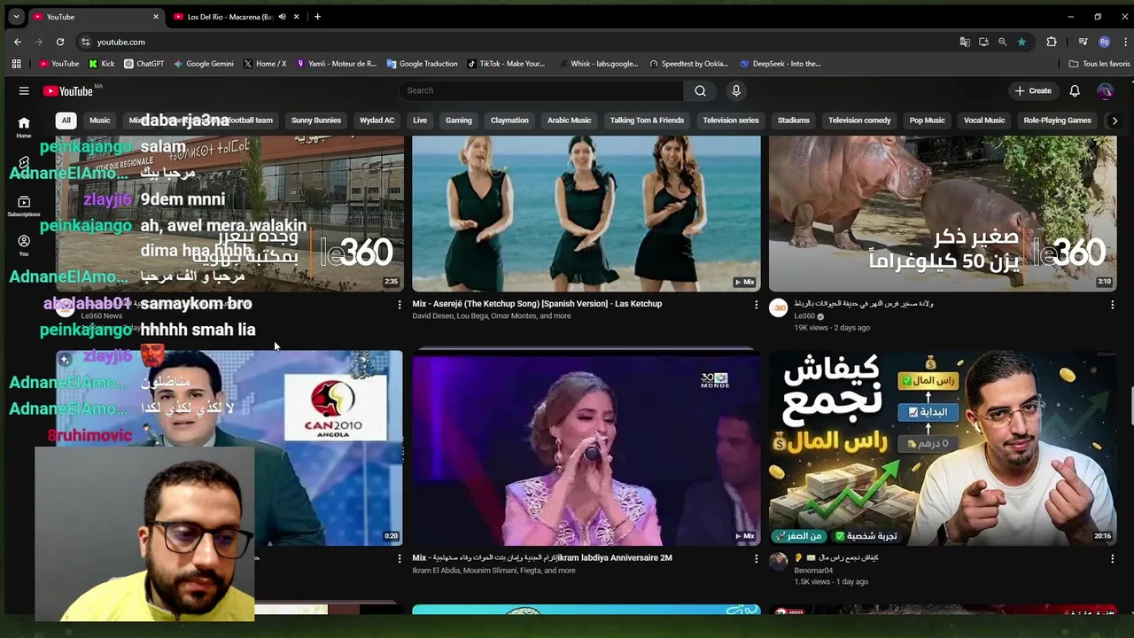Open the hippo Le360 video thumbnail

click(x=943, y=214)
